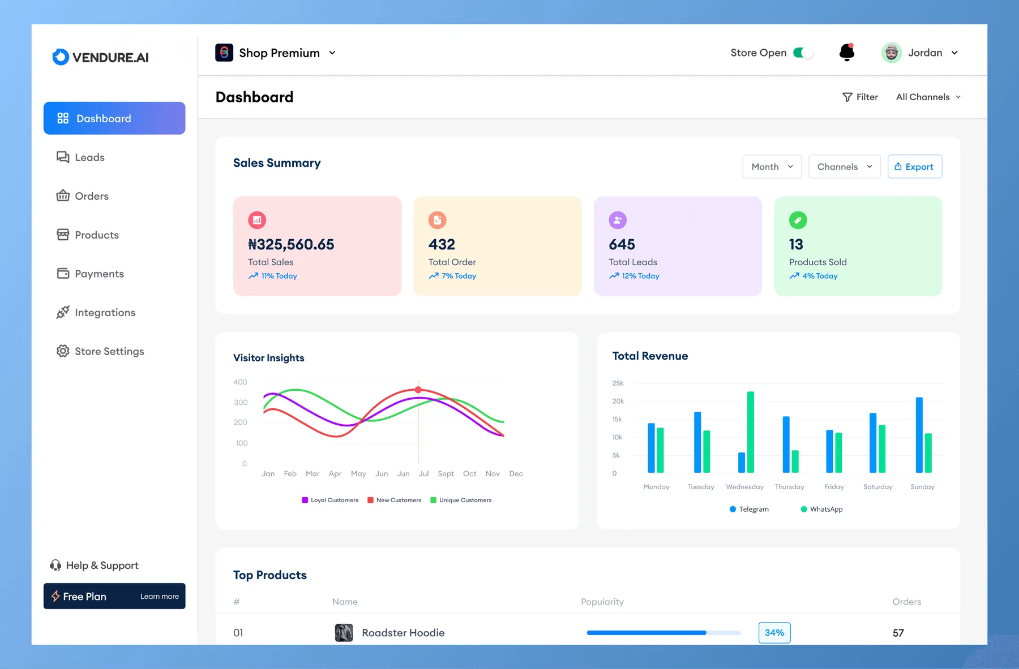The image size is (1019, 669).
Task: Click the trend arrow beside 11% Today
Action: (253, 276)
